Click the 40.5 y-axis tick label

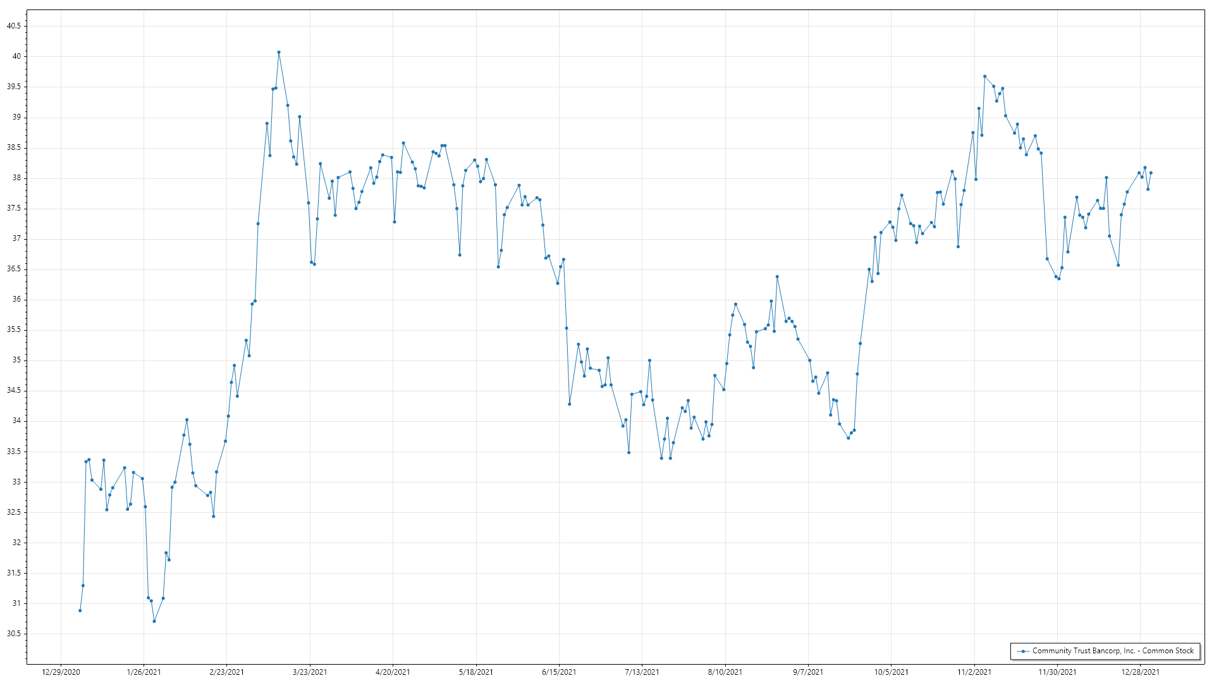point(14,26)
